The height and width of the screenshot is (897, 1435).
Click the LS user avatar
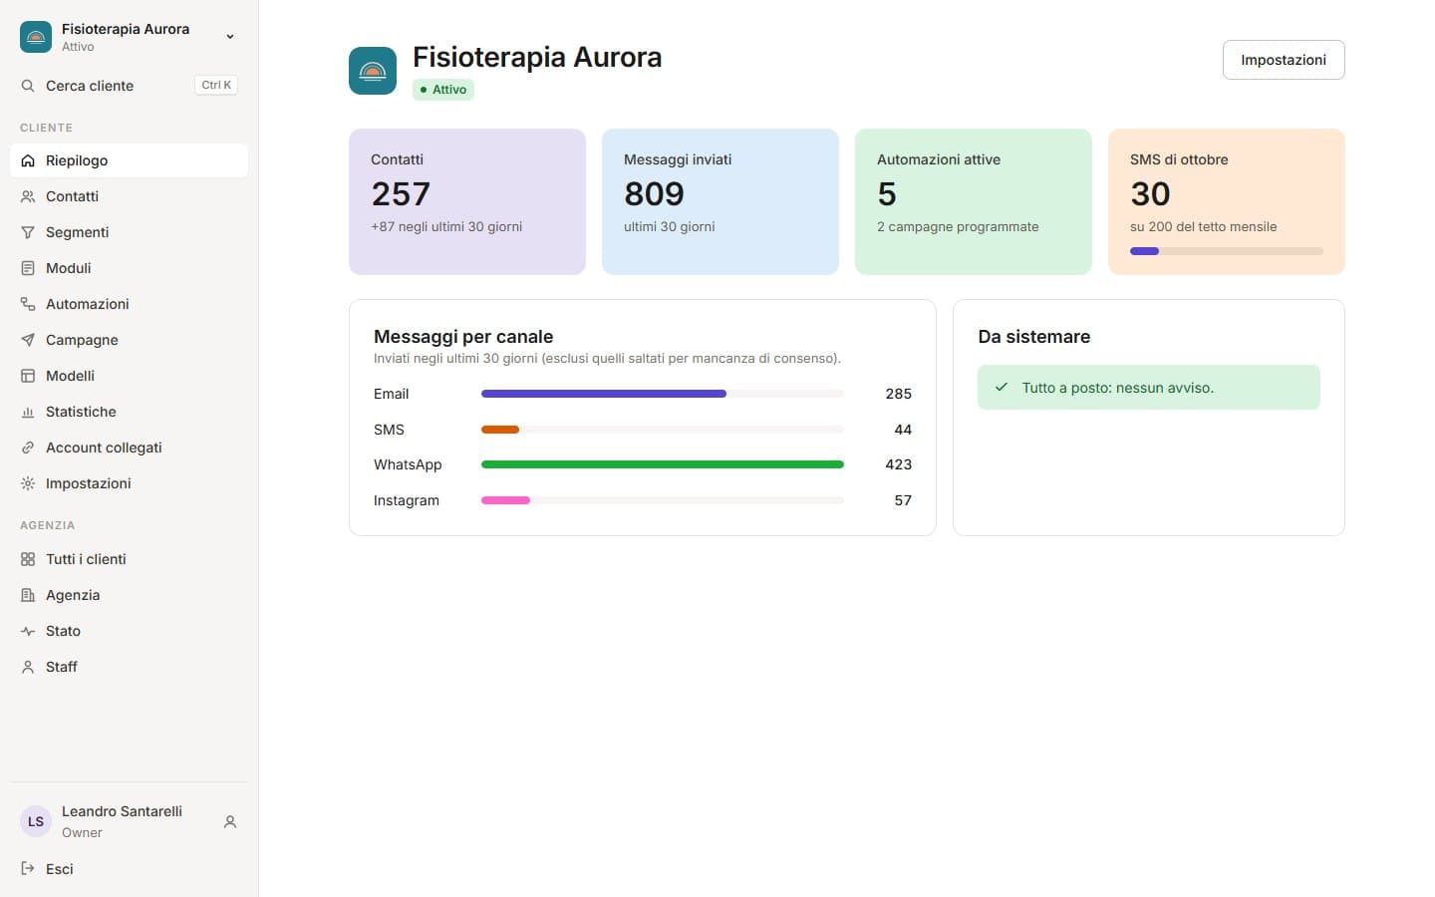pyautogui.click(x=36, y=821)
